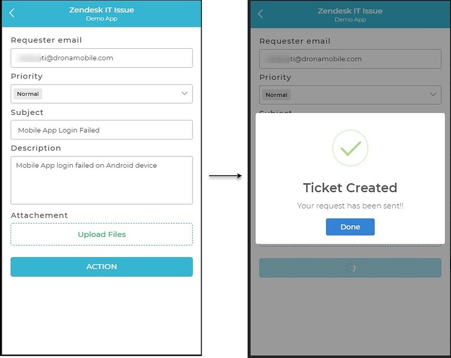Image resolution: width=451 pixels, height=358 pixels.
Task: Tap the back arrow in the bright blue header
Action: [12, 13]
